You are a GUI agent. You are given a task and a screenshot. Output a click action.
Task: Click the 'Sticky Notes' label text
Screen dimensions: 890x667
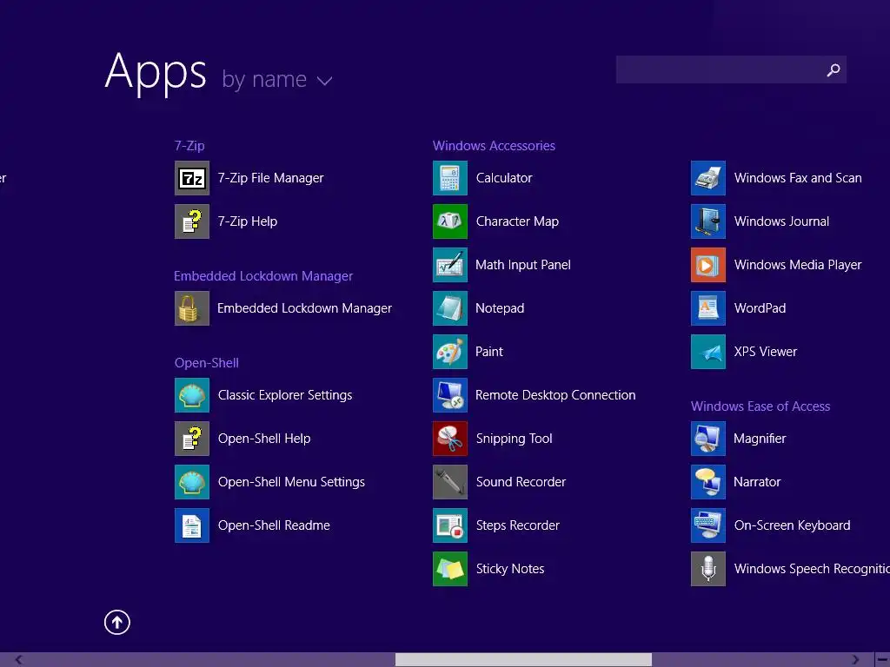pyautogui.click(x=510, y=569)
